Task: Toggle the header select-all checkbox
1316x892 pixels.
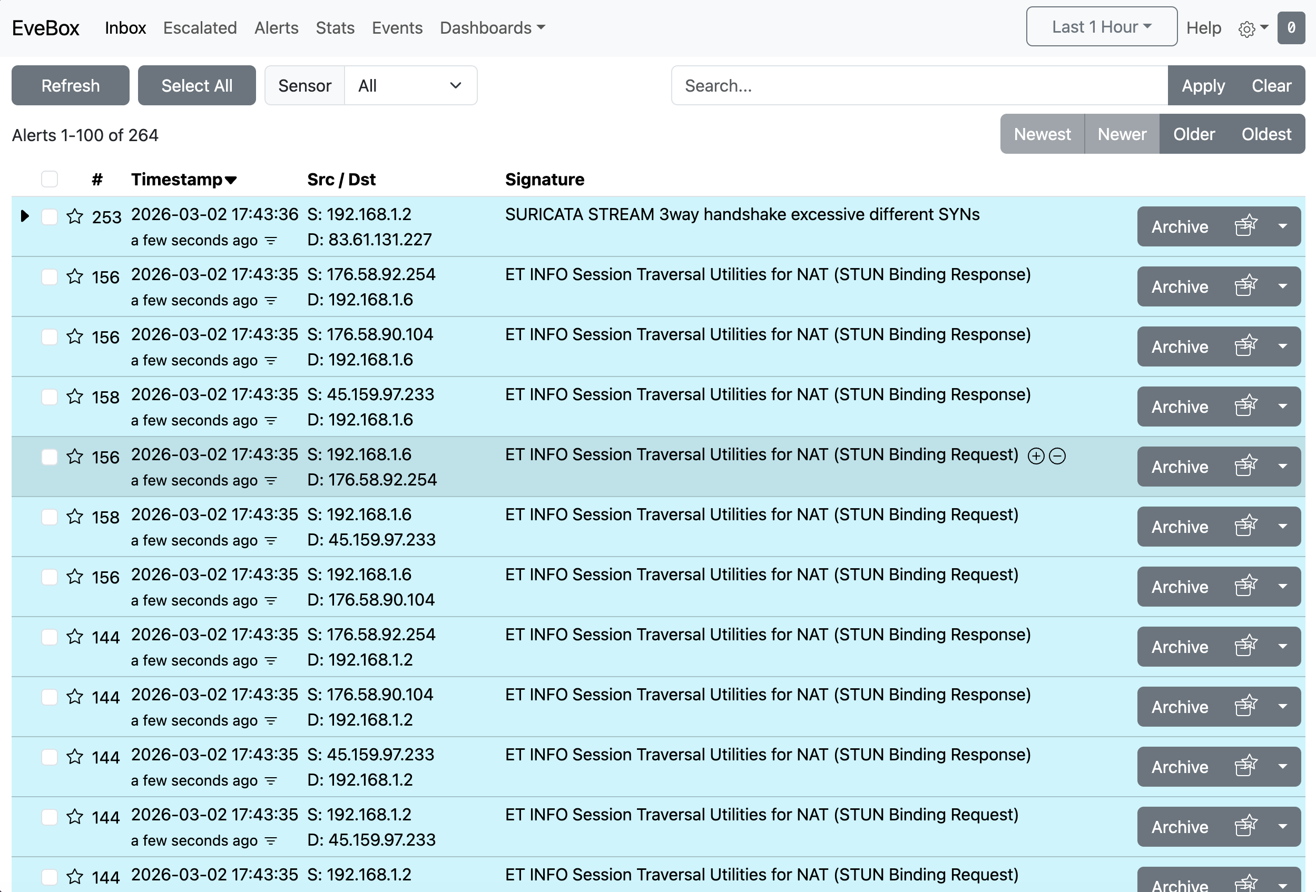Action: 50,180
